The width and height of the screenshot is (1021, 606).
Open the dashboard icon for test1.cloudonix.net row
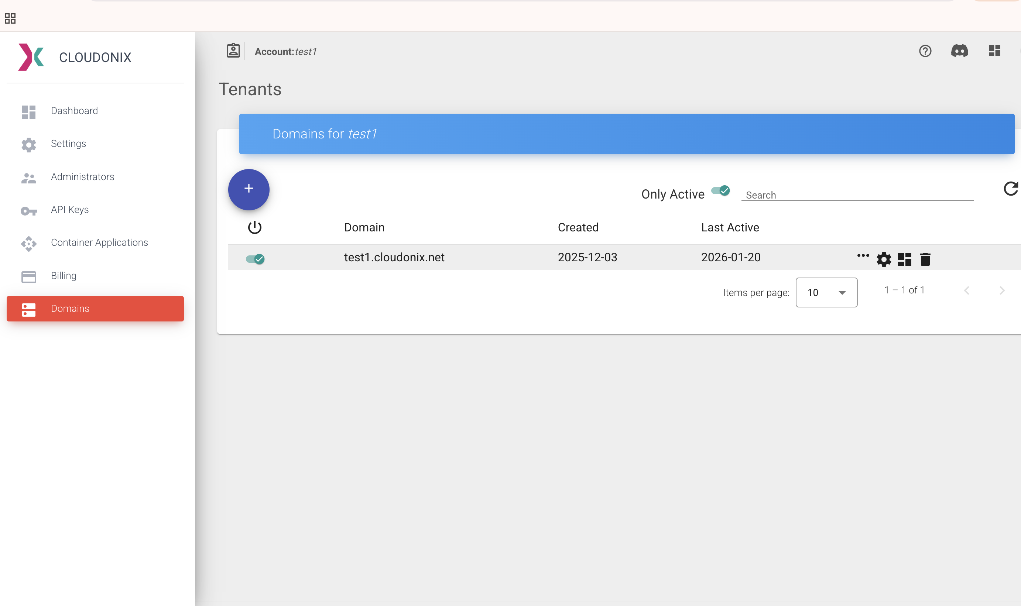pyautogui.click(x=905, y=259)
